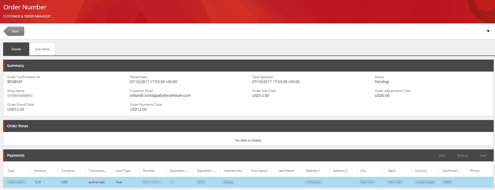Click order confirmation id 8FGBSXF
The image size is (495, 190).
pos(15,82)
